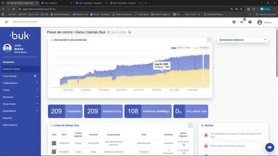278x156 pixels.
Task: Switch to Buk - Compañía browser tab
Action: click(56, 3)
